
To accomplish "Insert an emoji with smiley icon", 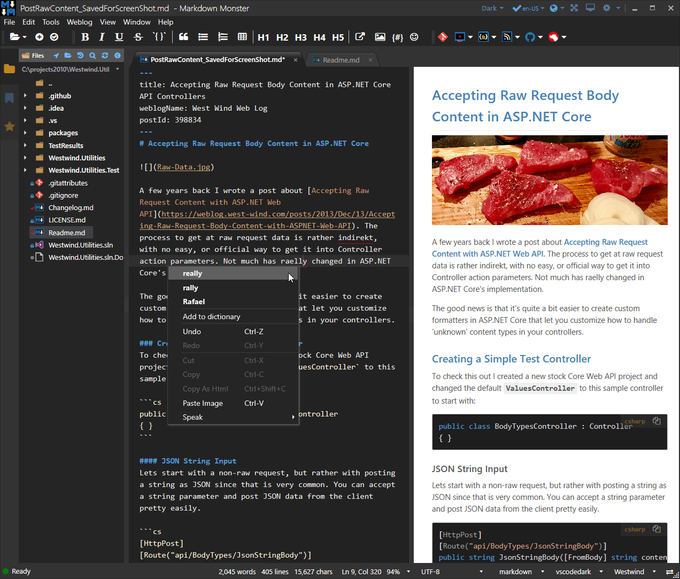I will pos(414,37).
